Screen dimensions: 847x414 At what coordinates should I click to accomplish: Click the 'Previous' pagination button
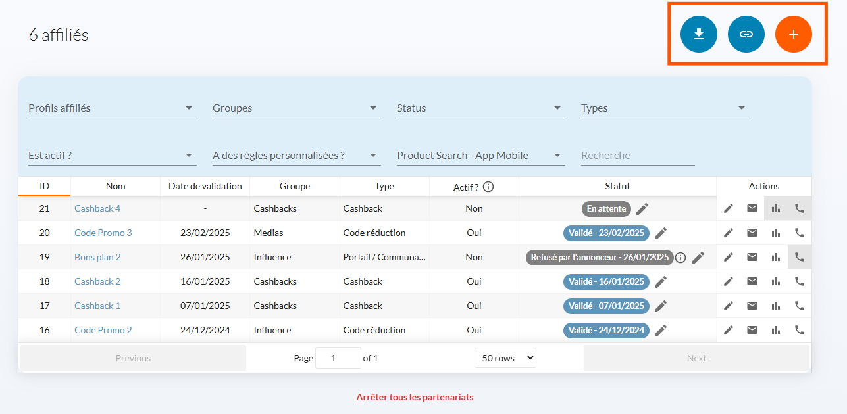click(x=133, y=358)
